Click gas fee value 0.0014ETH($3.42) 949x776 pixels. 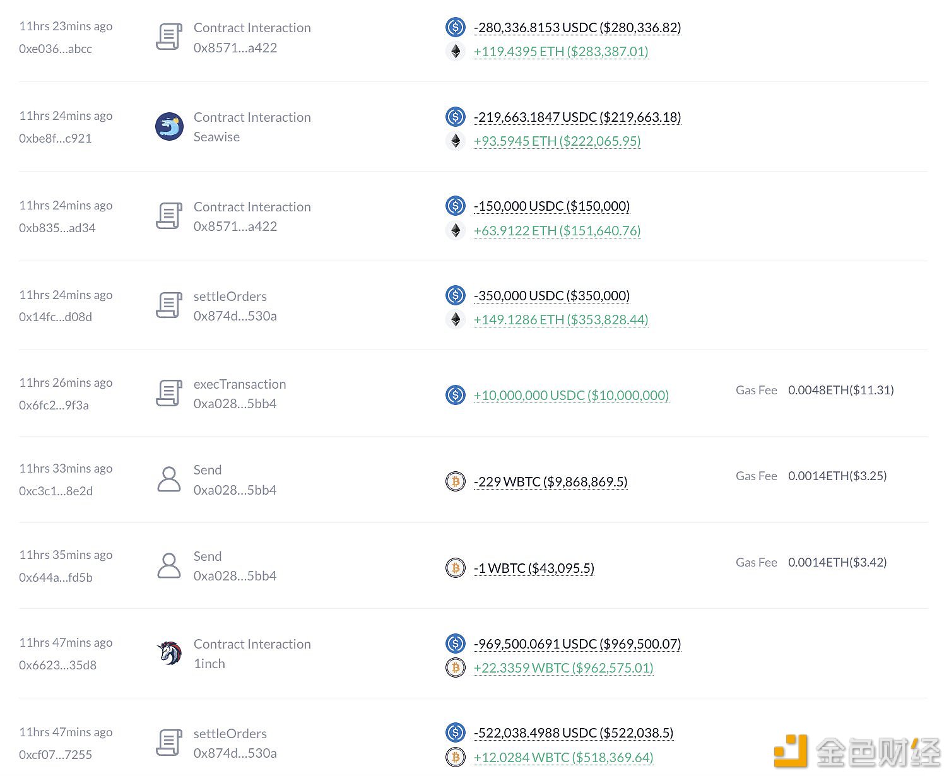click(837, 562)
